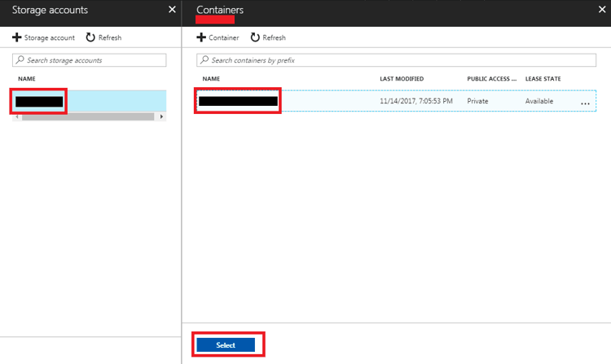
Task: Close the Storage accounts blade
Action: point(172,9)
